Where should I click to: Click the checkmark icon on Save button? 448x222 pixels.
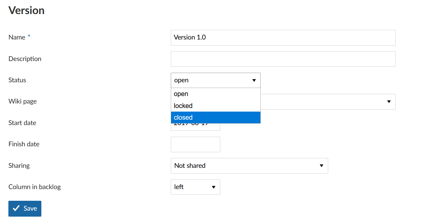click(16, 209)
